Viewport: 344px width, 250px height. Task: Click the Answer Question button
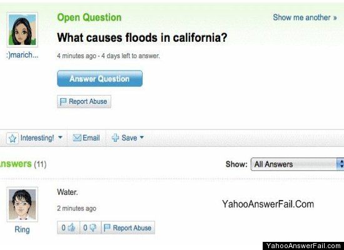tap(99, 79)
